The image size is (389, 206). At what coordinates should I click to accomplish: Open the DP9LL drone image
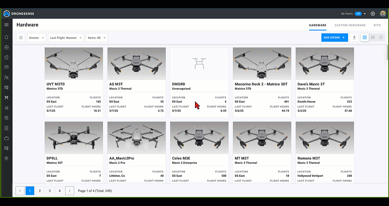[74, 138]
